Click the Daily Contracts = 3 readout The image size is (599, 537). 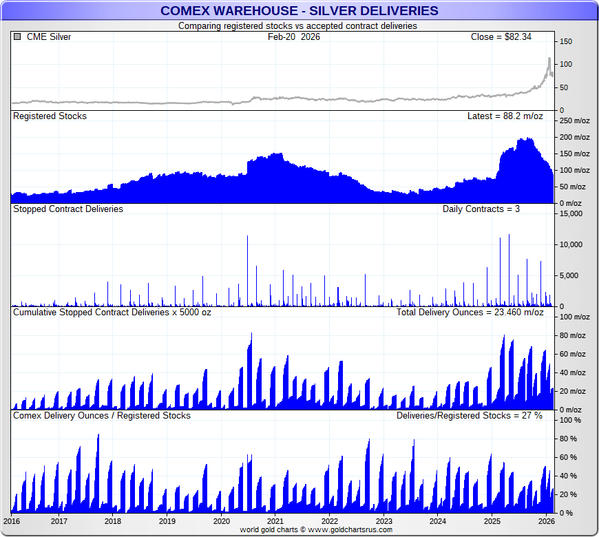click(481, 209)
